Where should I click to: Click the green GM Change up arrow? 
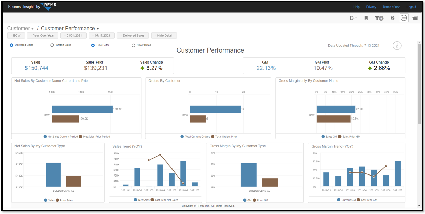tap(370, 68)
